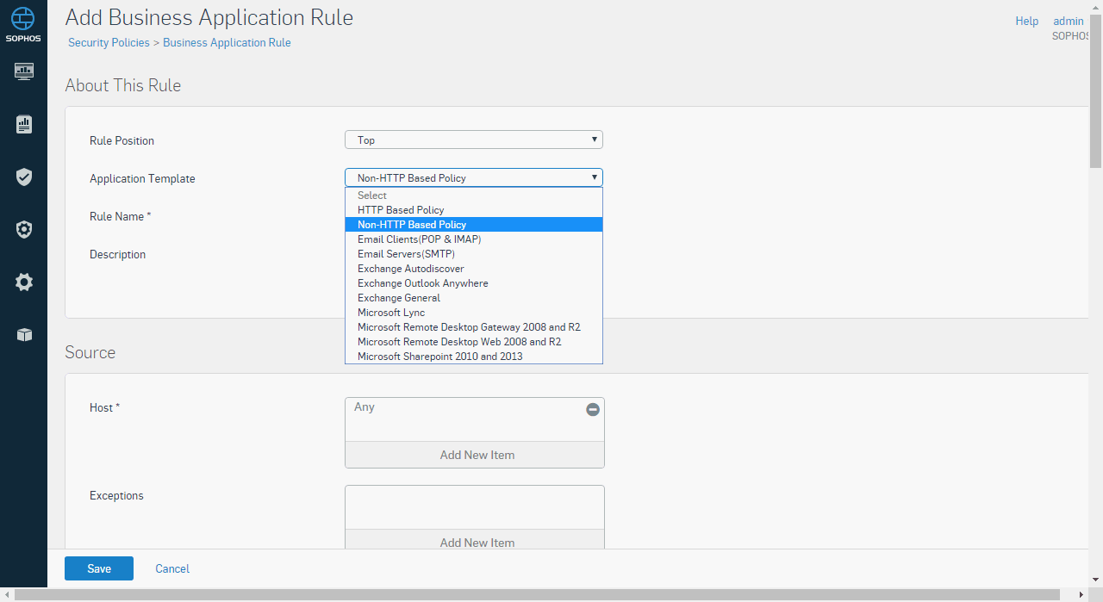Click Add New Item under Exceptions

pyautogui.click(x=475, y=539)
